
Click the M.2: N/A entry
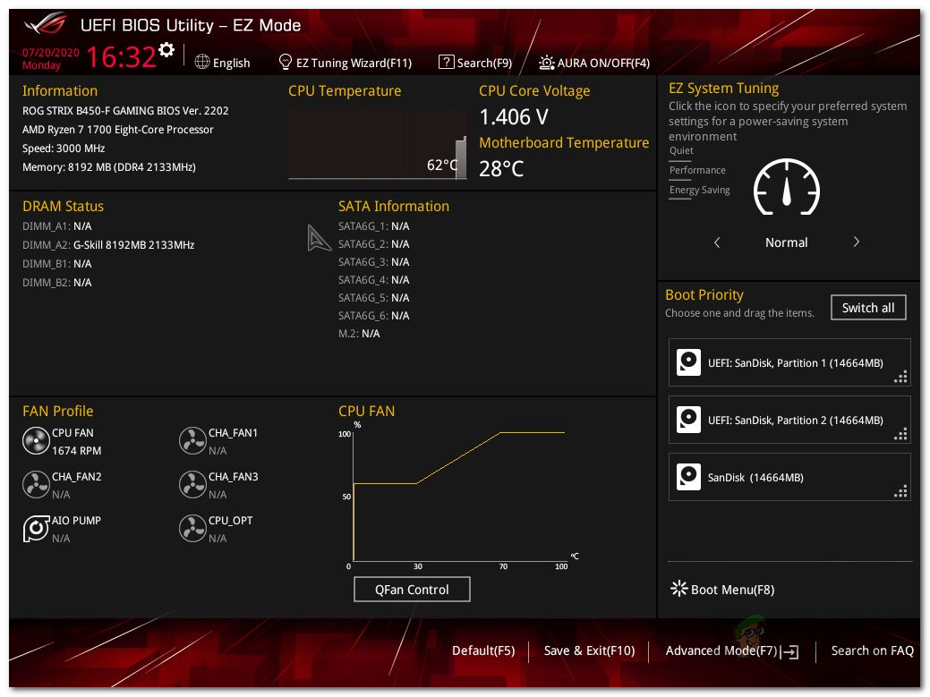[359, 334]
